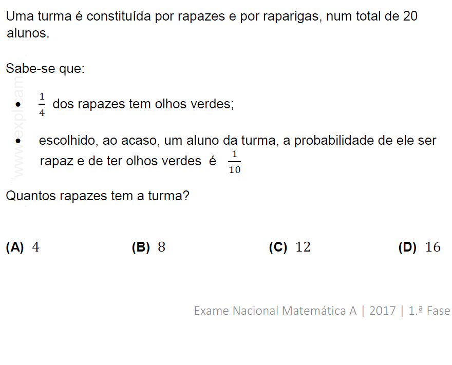Click the answer value 12

tap(303, 247)
